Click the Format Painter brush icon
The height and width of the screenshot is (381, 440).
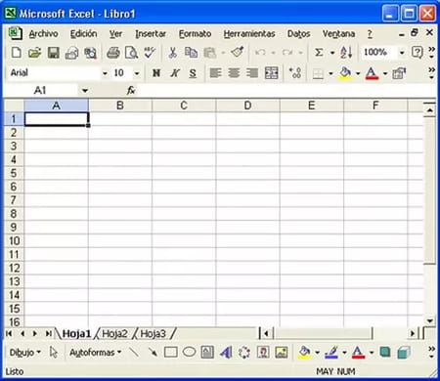coord(238,52)
